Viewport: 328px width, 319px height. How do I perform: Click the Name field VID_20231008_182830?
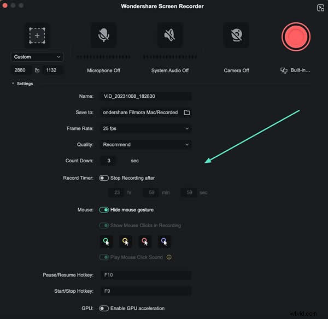click(x=146, y=96)
